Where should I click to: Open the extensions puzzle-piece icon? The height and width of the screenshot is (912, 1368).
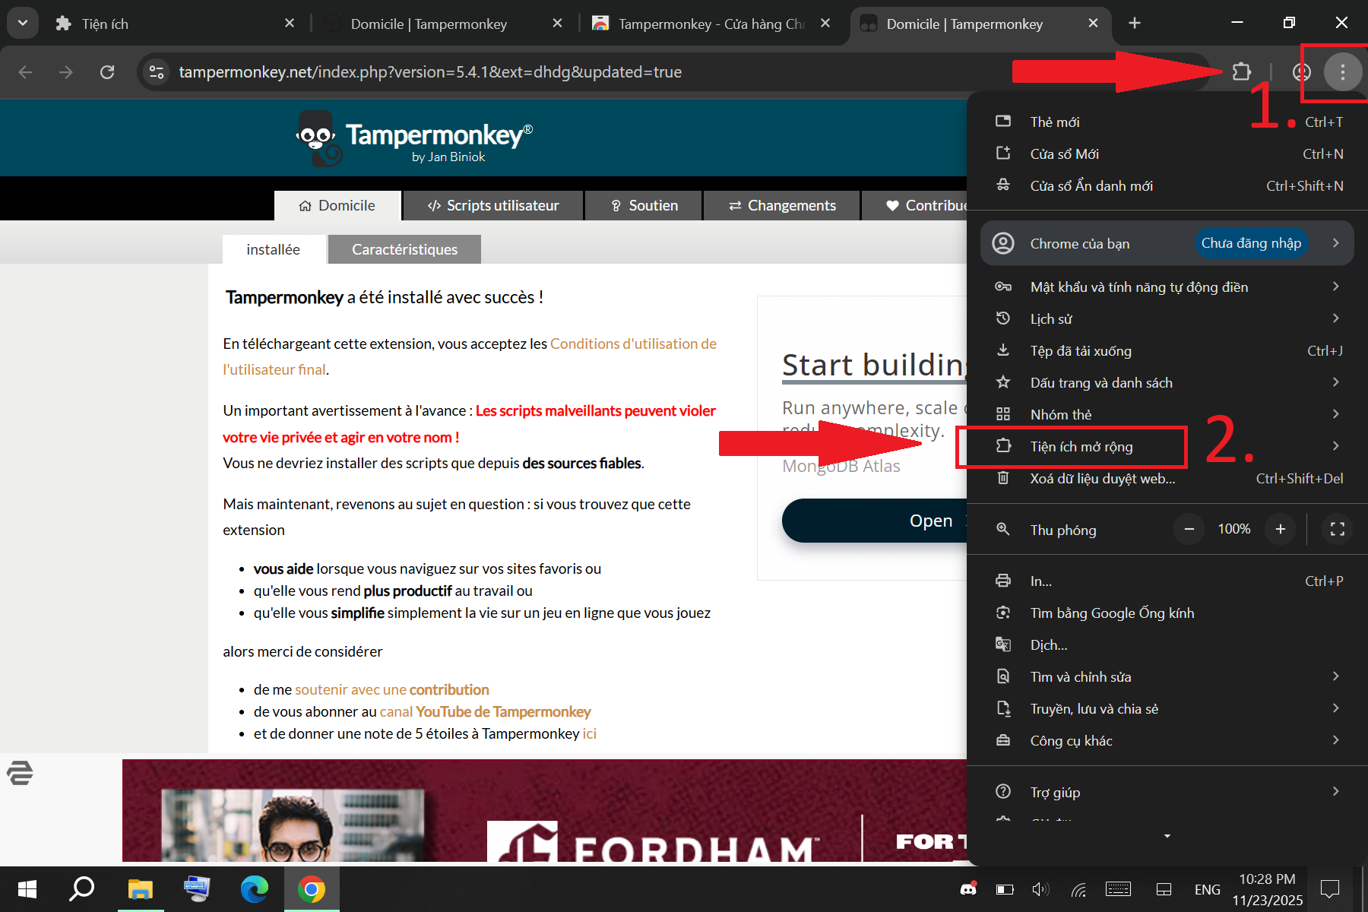pyautogui.click(x=1242, y=71)
